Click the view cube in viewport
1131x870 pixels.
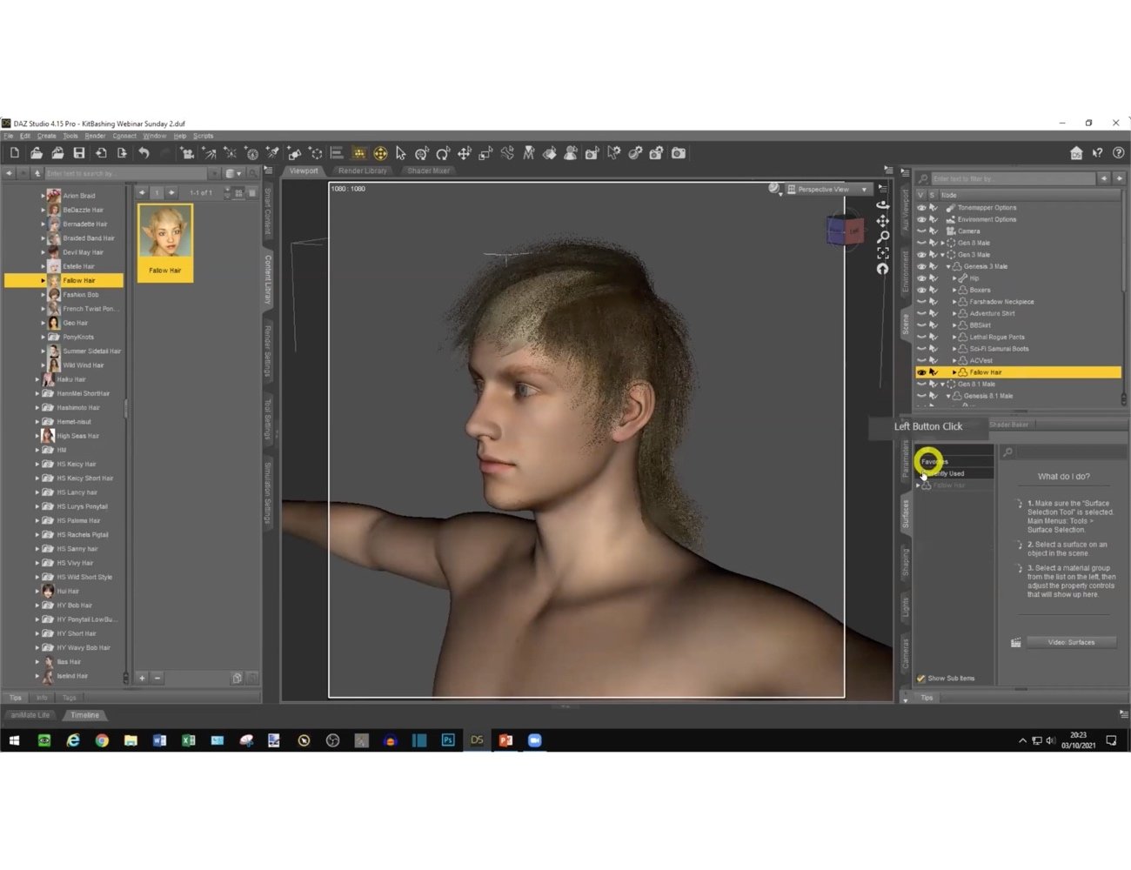[x=844, y=230]
